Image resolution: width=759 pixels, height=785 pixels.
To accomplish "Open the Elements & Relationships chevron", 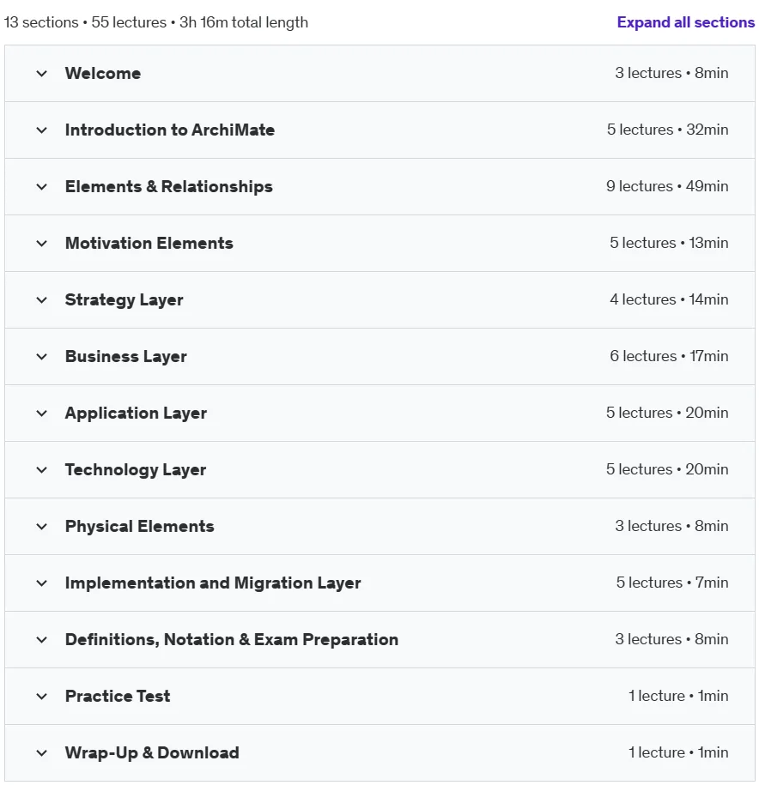I will (42, 187).
